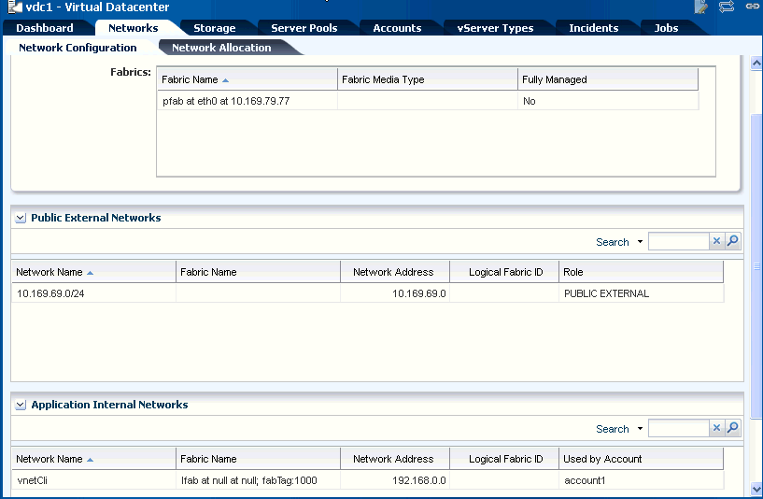Select network row 10.169.69.0/24

[368, 293]
